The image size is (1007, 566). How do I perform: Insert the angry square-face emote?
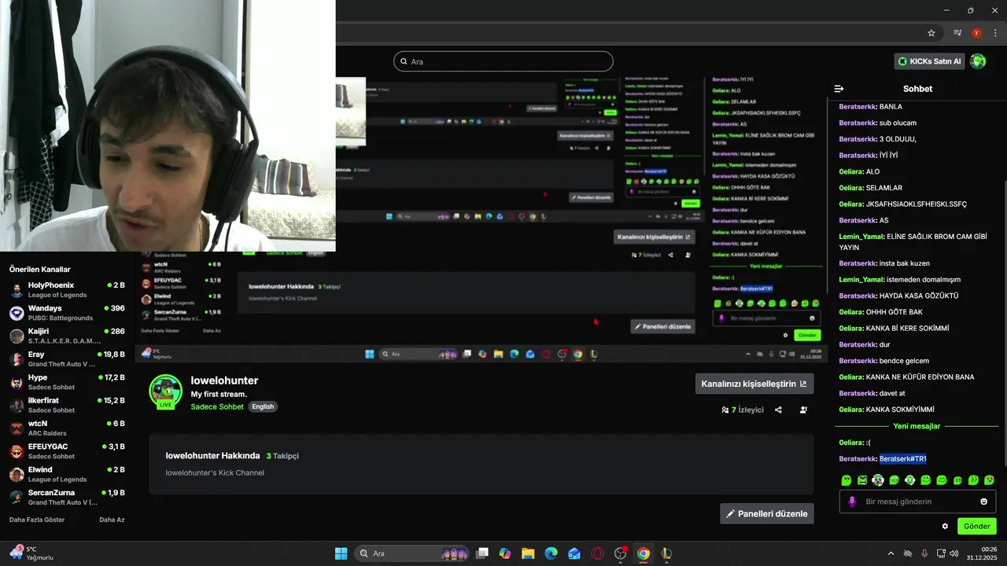pos(862,480)
